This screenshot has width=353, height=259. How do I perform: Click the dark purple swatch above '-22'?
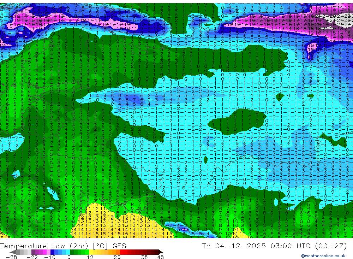point(33,252)
